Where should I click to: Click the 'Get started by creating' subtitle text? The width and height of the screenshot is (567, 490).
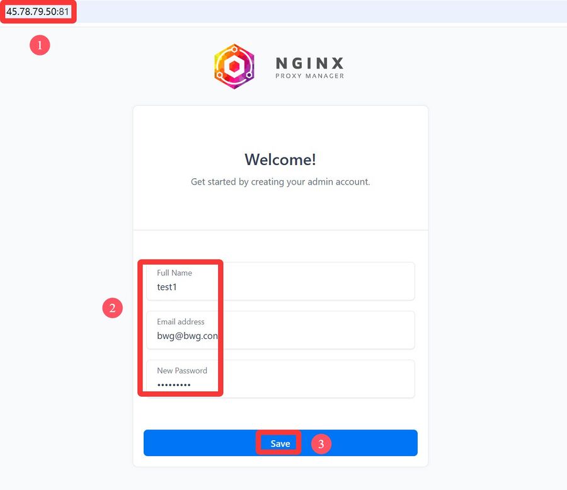coord(280,181)
